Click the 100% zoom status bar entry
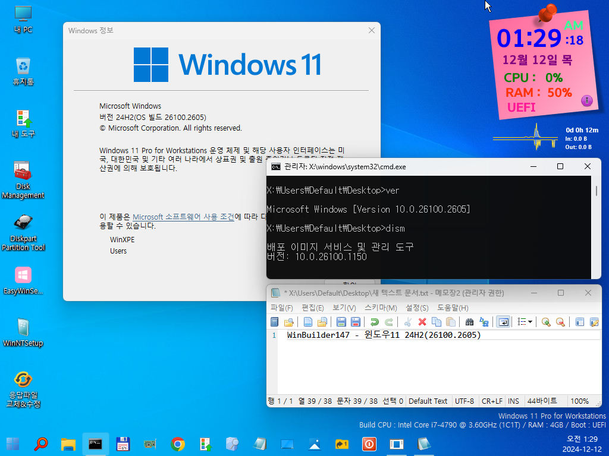This screenshot has height=456, width=609. (579, 401)
